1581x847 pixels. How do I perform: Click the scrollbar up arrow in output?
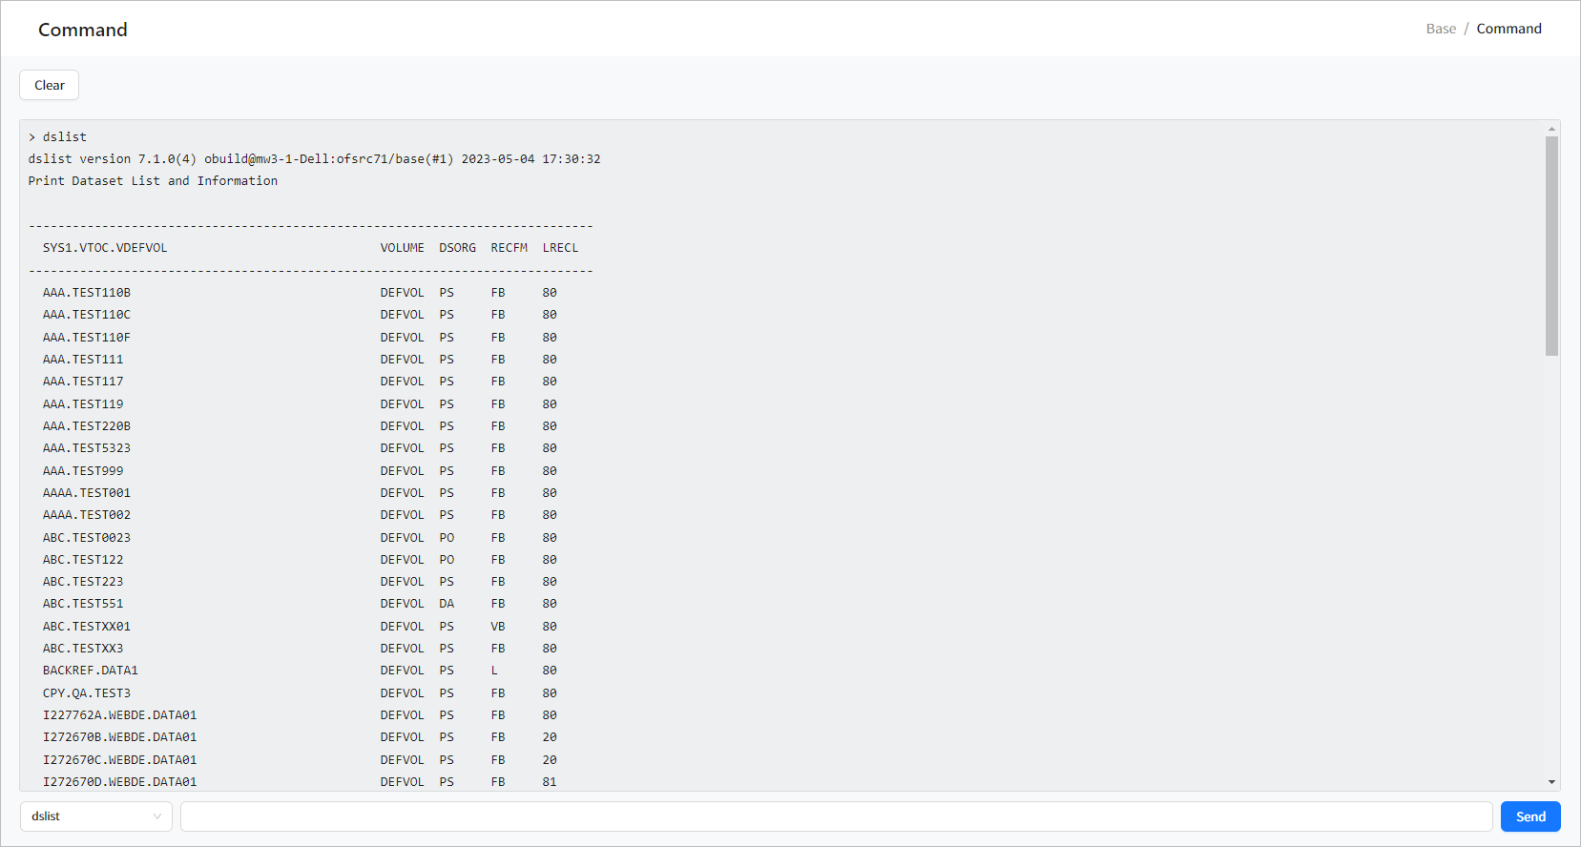point(1551,129)
